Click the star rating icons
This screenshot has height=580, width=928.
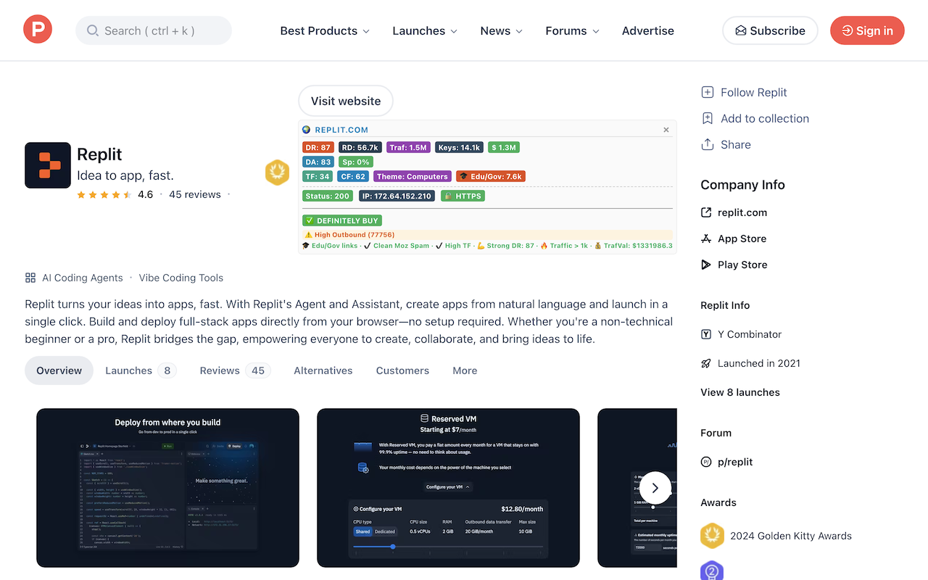pos(104,194)
